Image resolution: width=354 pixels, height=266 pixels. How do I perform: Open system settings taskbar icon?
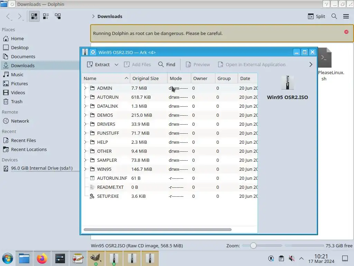point(60,258)
